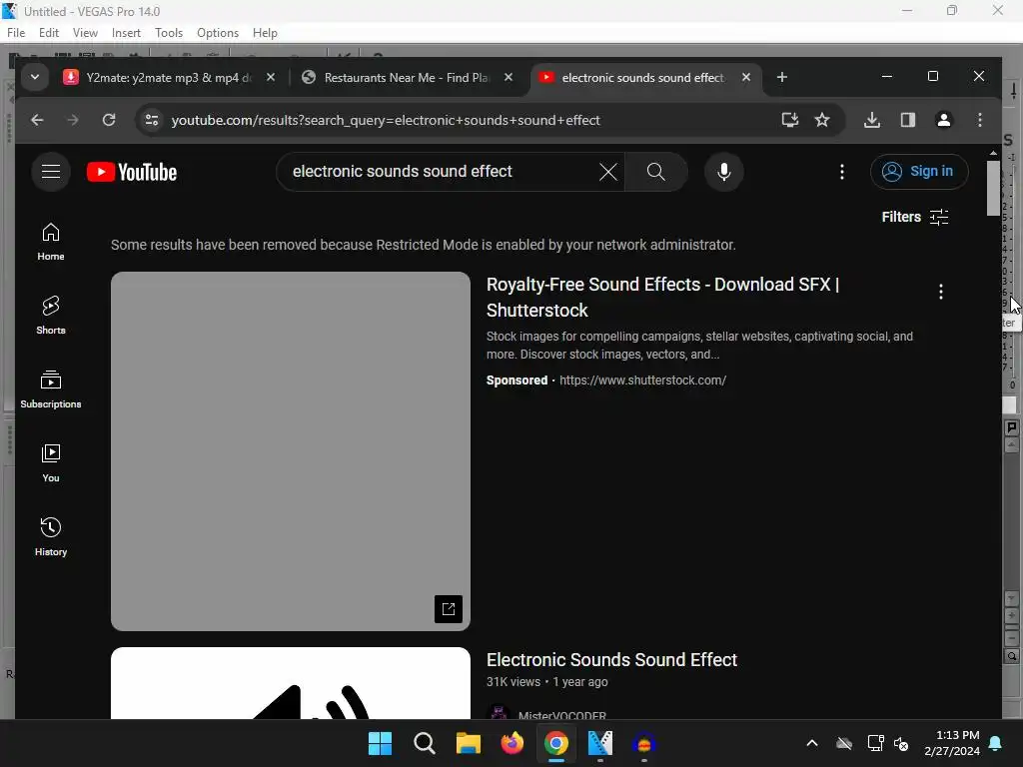The width and height of the screenshot is (1023, 767).
Task: Click the Chrome address bar URL
Action: (x=386, y=120)
